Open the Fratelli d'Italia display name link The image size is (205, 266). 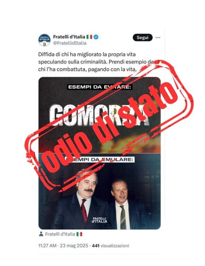[69, 37]
